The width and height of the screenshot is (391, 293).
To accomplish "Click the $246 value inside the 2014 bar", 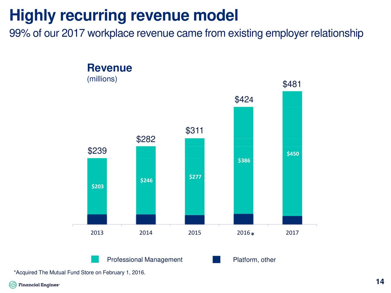I will 146,180.
